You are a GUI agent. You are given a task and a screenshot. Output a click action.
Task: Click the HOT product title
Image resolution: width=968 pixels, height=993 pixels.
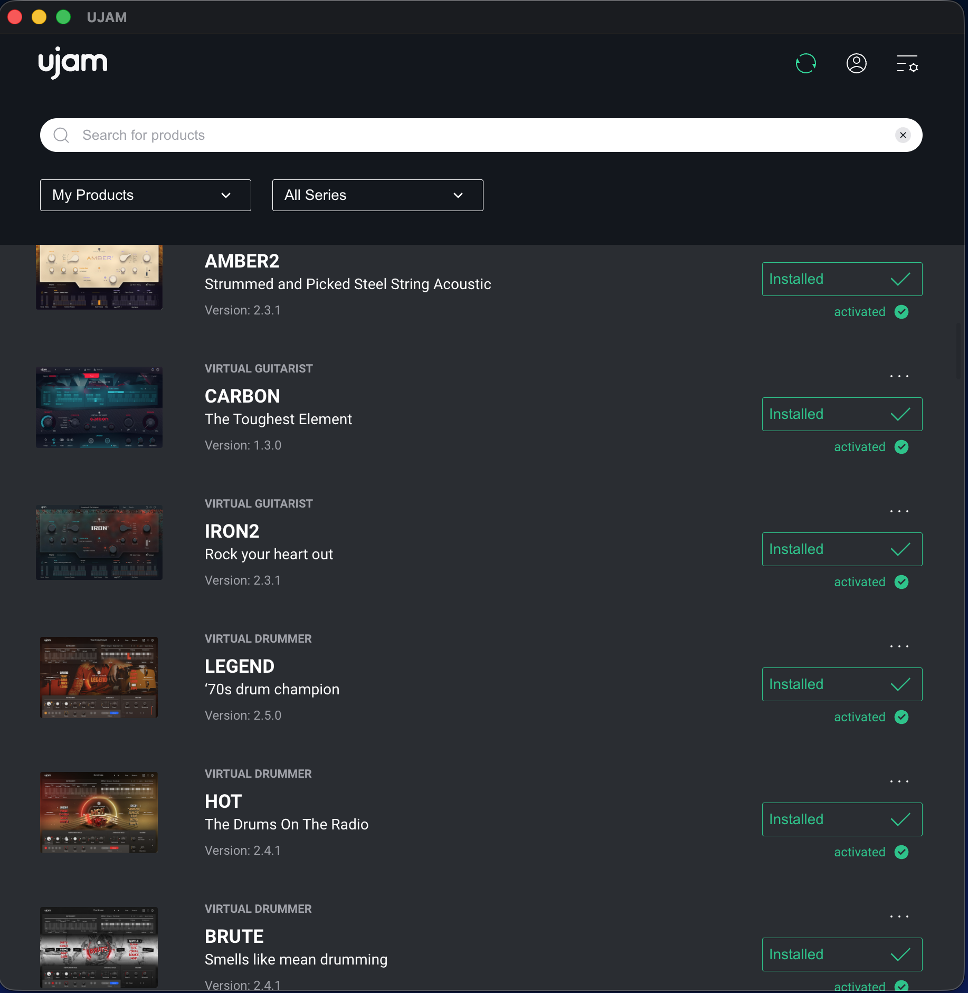point(223,801)
